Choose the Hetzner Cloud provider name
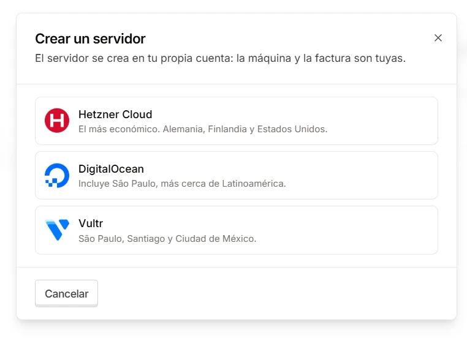This screenshot has height=341, width=467. click(115, 114)
